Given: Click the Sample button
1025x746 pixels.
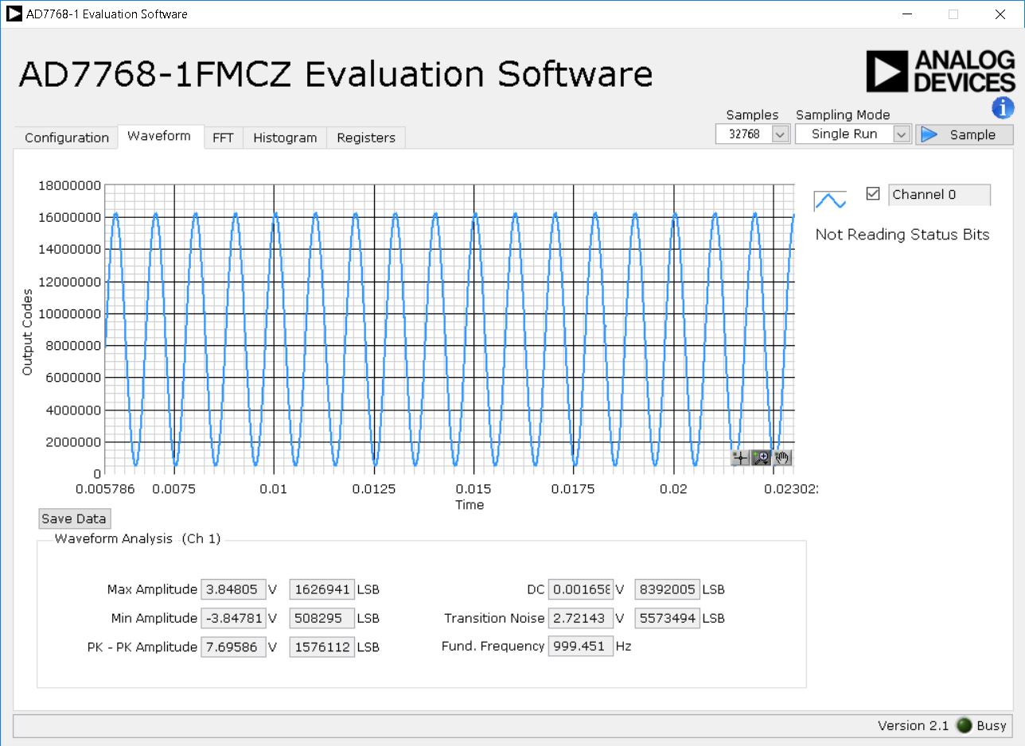Looking at the screenshot, I should (965, 134).
